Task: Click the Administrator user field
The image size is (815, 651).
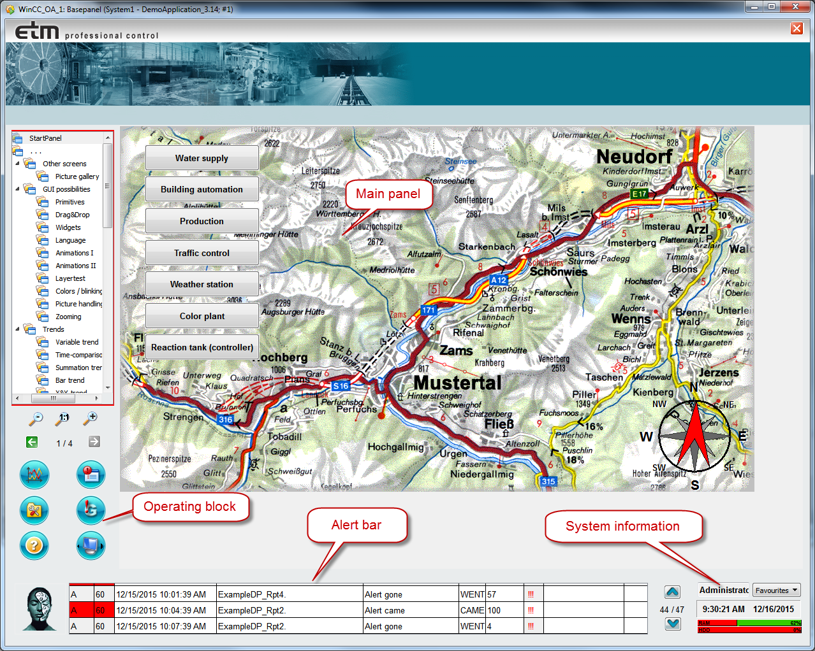Action: (x=724, y=590)
